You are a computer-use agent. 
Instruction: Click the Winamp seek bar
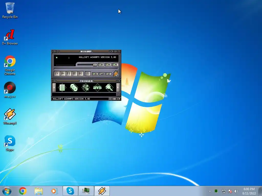coord(86,69)
